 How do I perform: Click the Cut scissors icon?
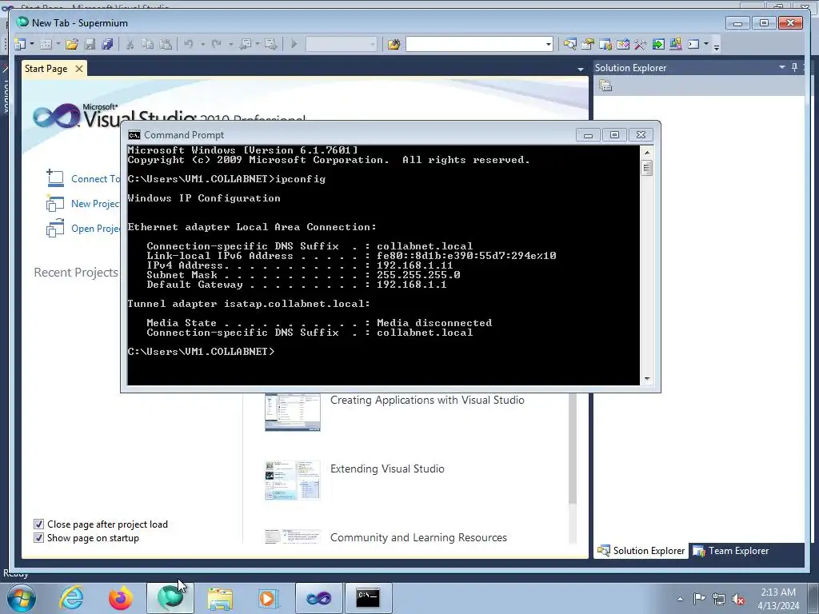[130, 45]
